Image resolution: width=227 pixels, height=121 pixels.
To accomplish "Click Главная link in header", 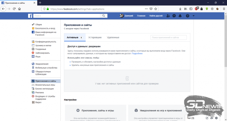I will click(141, 16).
